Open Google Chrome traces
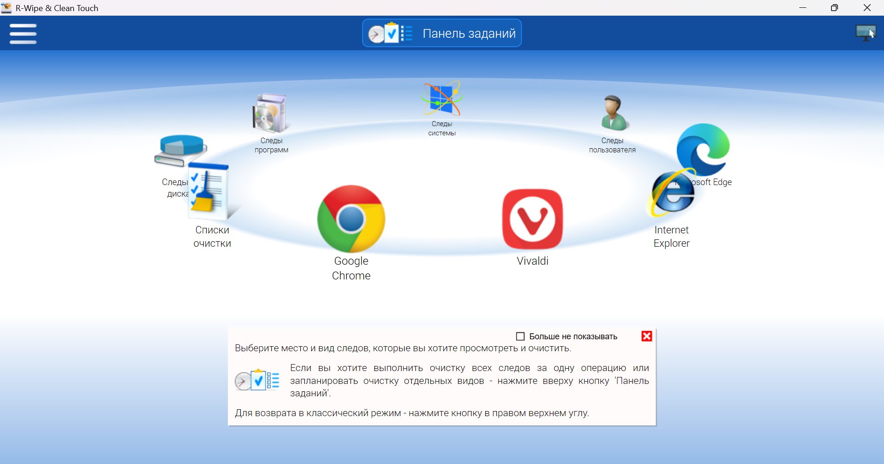 [351, 219]
